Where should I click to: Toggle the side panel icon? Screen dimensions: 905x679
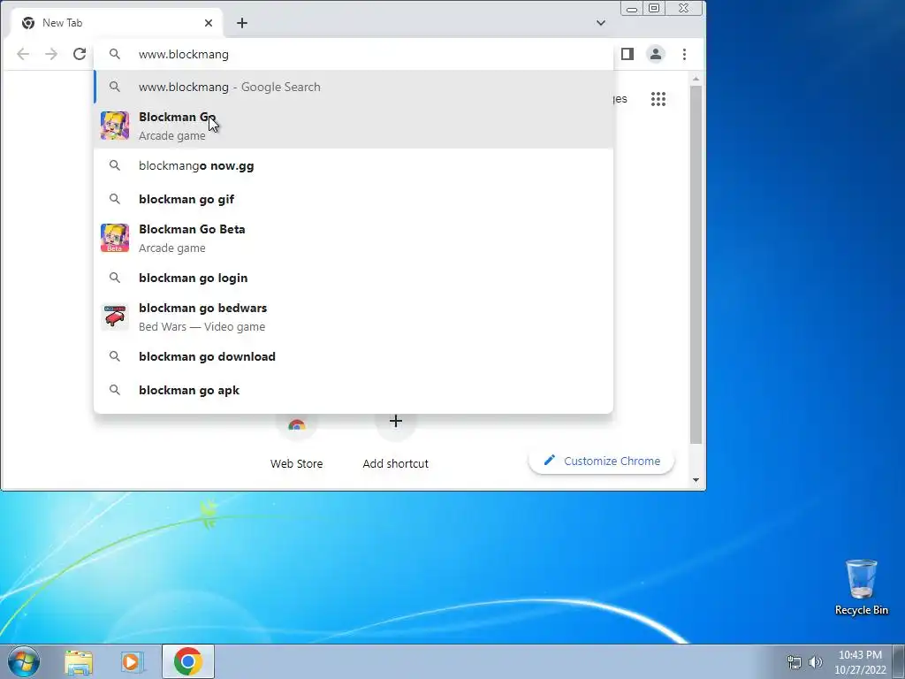tap(627, 54)
